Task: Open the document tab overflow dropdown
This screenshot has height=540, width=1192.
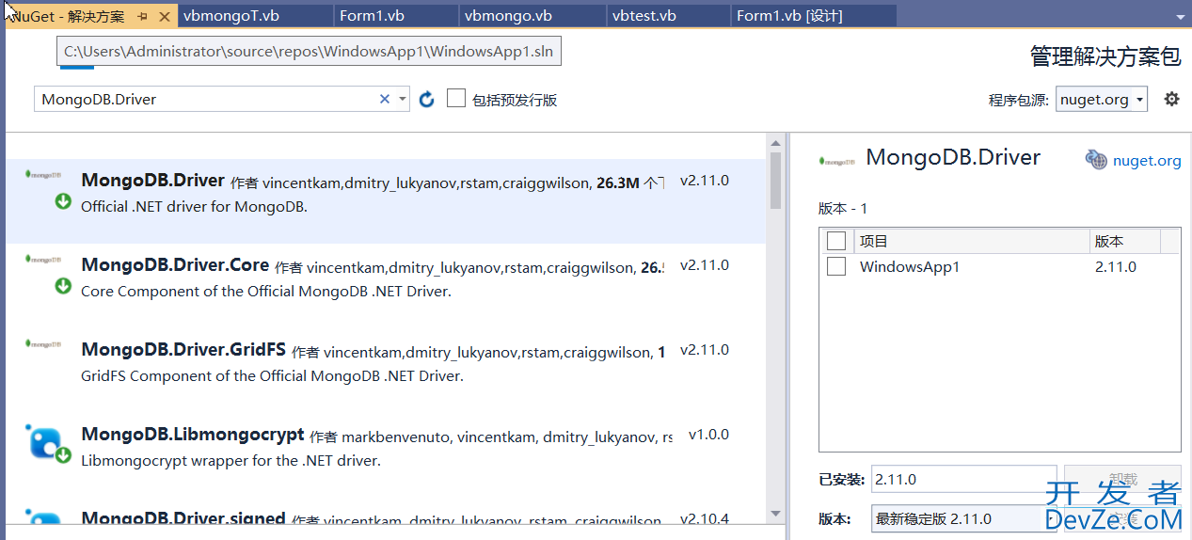Action: coord(1180,17)
